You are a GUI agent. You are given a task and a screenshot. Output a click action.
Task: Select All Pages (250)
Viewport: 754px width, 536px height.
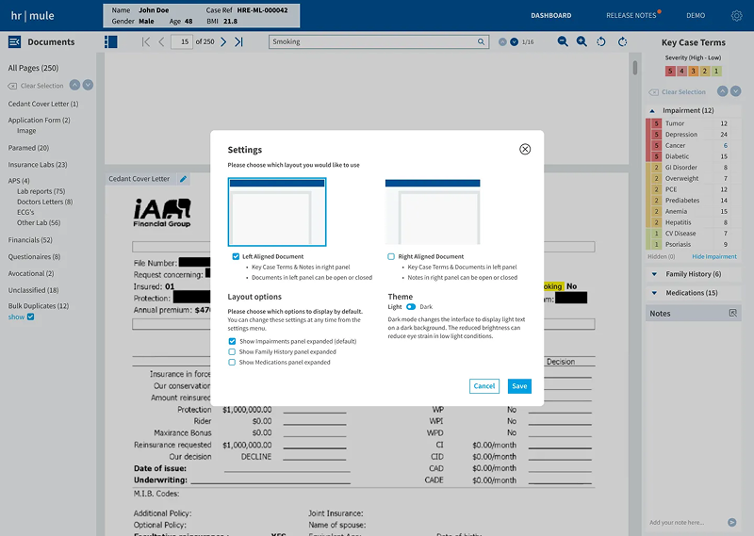click(33, 68)
